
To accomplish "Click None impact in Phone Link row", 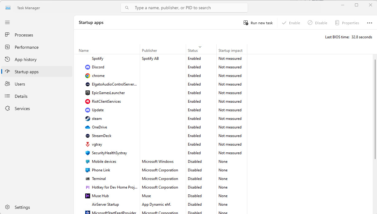I will click(223, 170).
